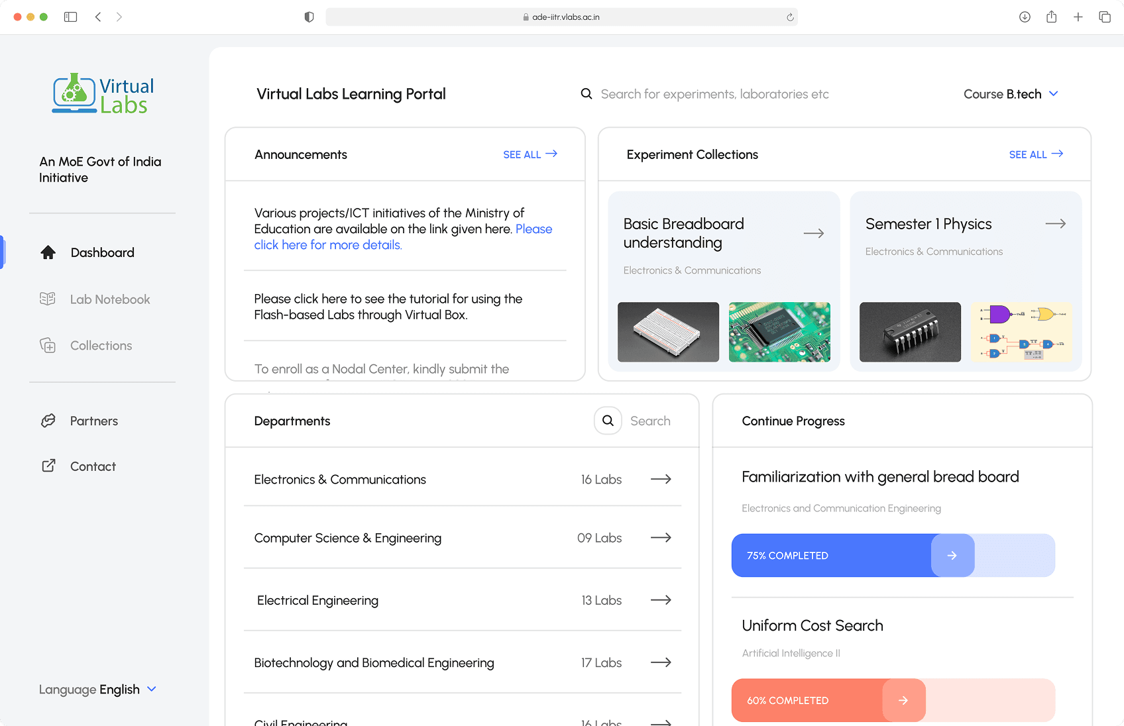Click the Virtual Labs flask logo
The image size is (1124, 726).
point(73,93)
